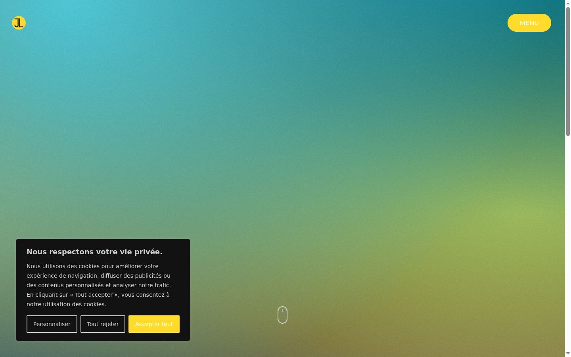The height and width of the screenshot is (357, 571).
Task: Click the scrollbar down arrow
Action: (568, 353)
